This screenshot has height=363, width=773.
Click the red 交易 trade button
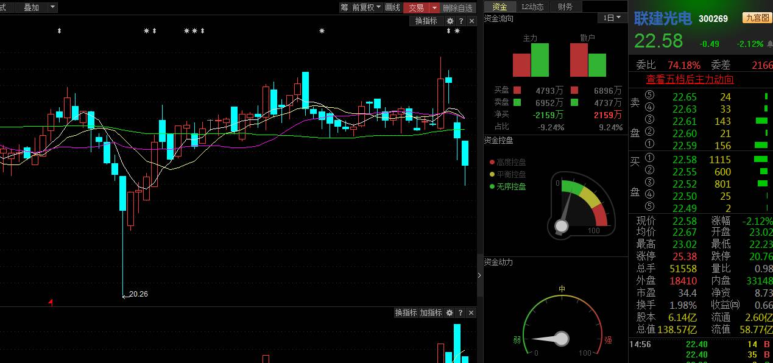tap(416, 7)
